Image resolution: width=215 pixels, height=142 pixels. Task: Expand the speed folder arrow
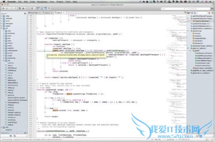(2, 26)
